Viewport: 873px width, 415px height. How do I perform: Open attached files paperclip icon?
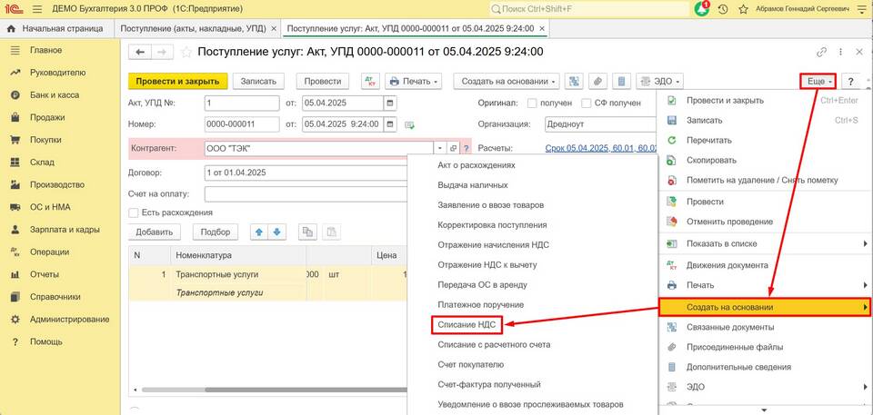click(x=597, y=81)
